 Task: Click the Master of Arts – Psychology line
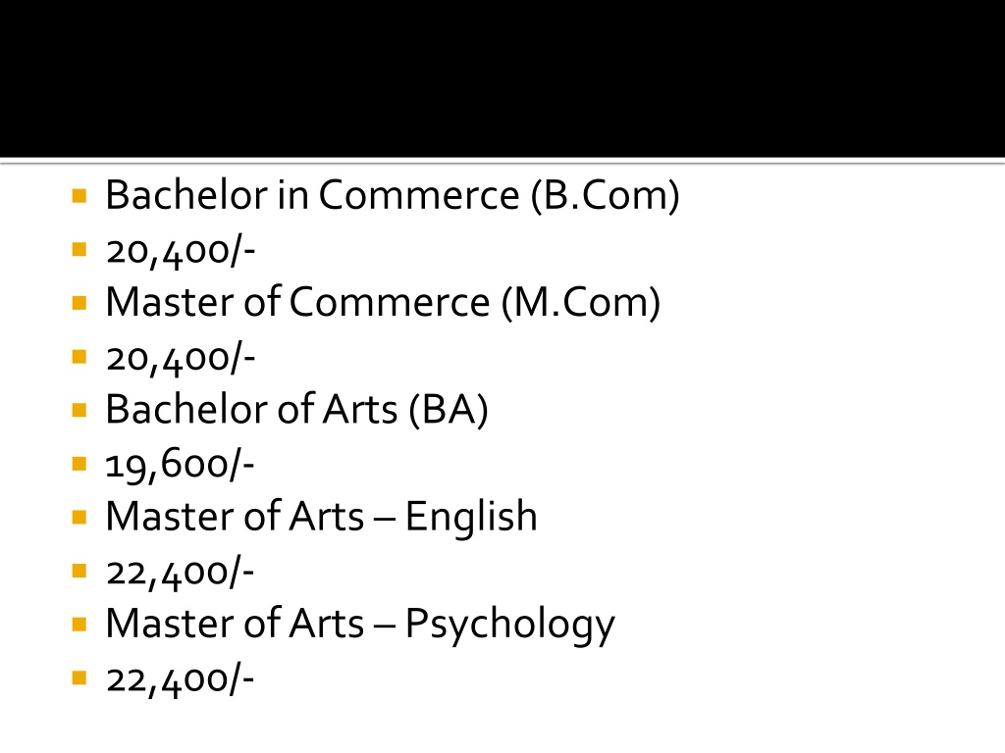360,625
